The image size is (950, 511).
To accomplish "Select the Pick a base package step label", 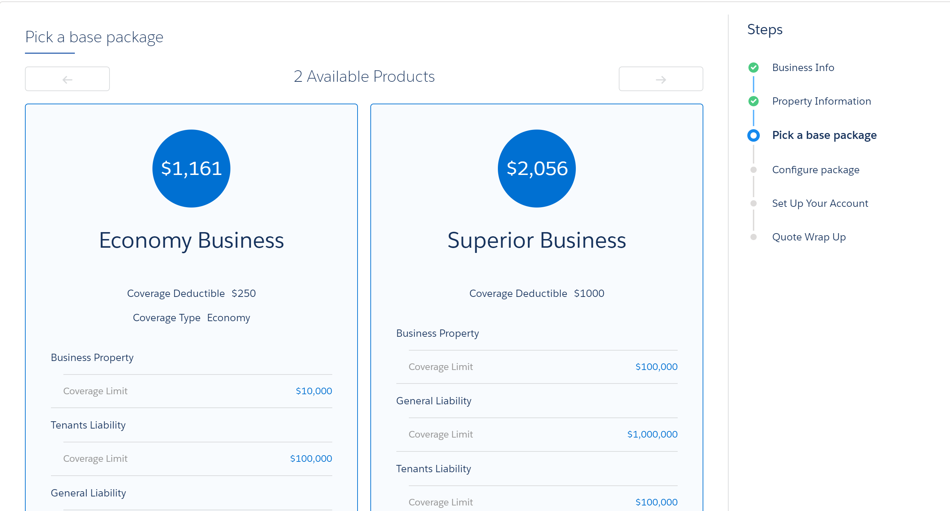I will 824,135.
